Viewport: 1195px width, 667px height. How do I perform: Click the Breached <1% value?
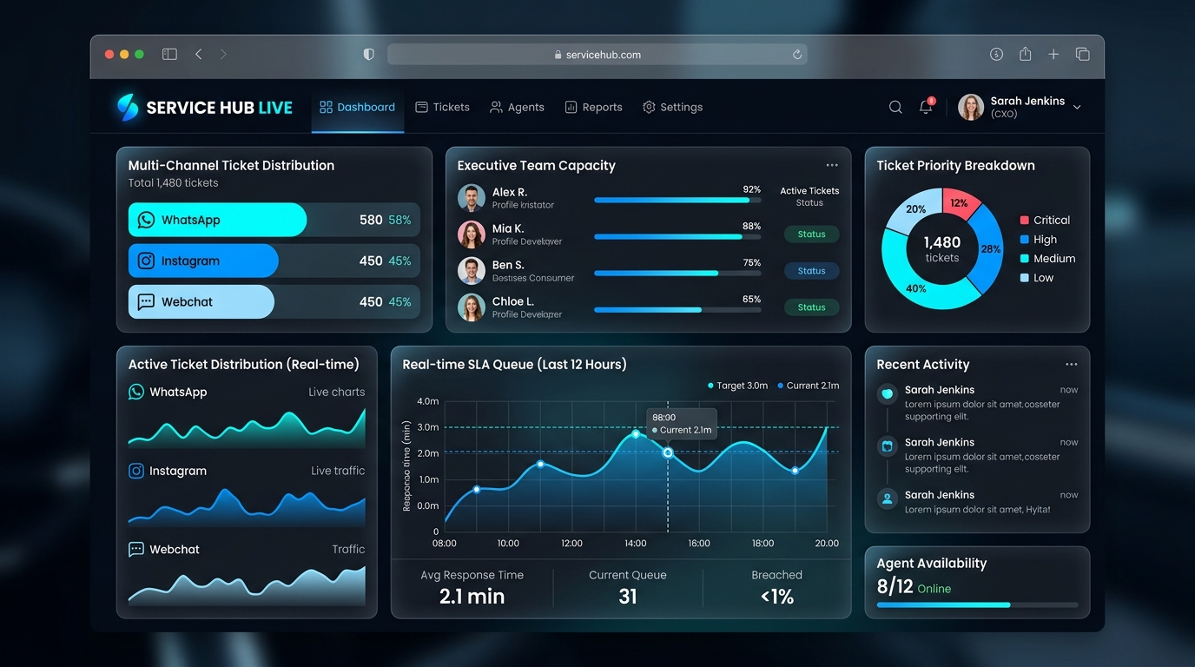[x=777, y=597]
